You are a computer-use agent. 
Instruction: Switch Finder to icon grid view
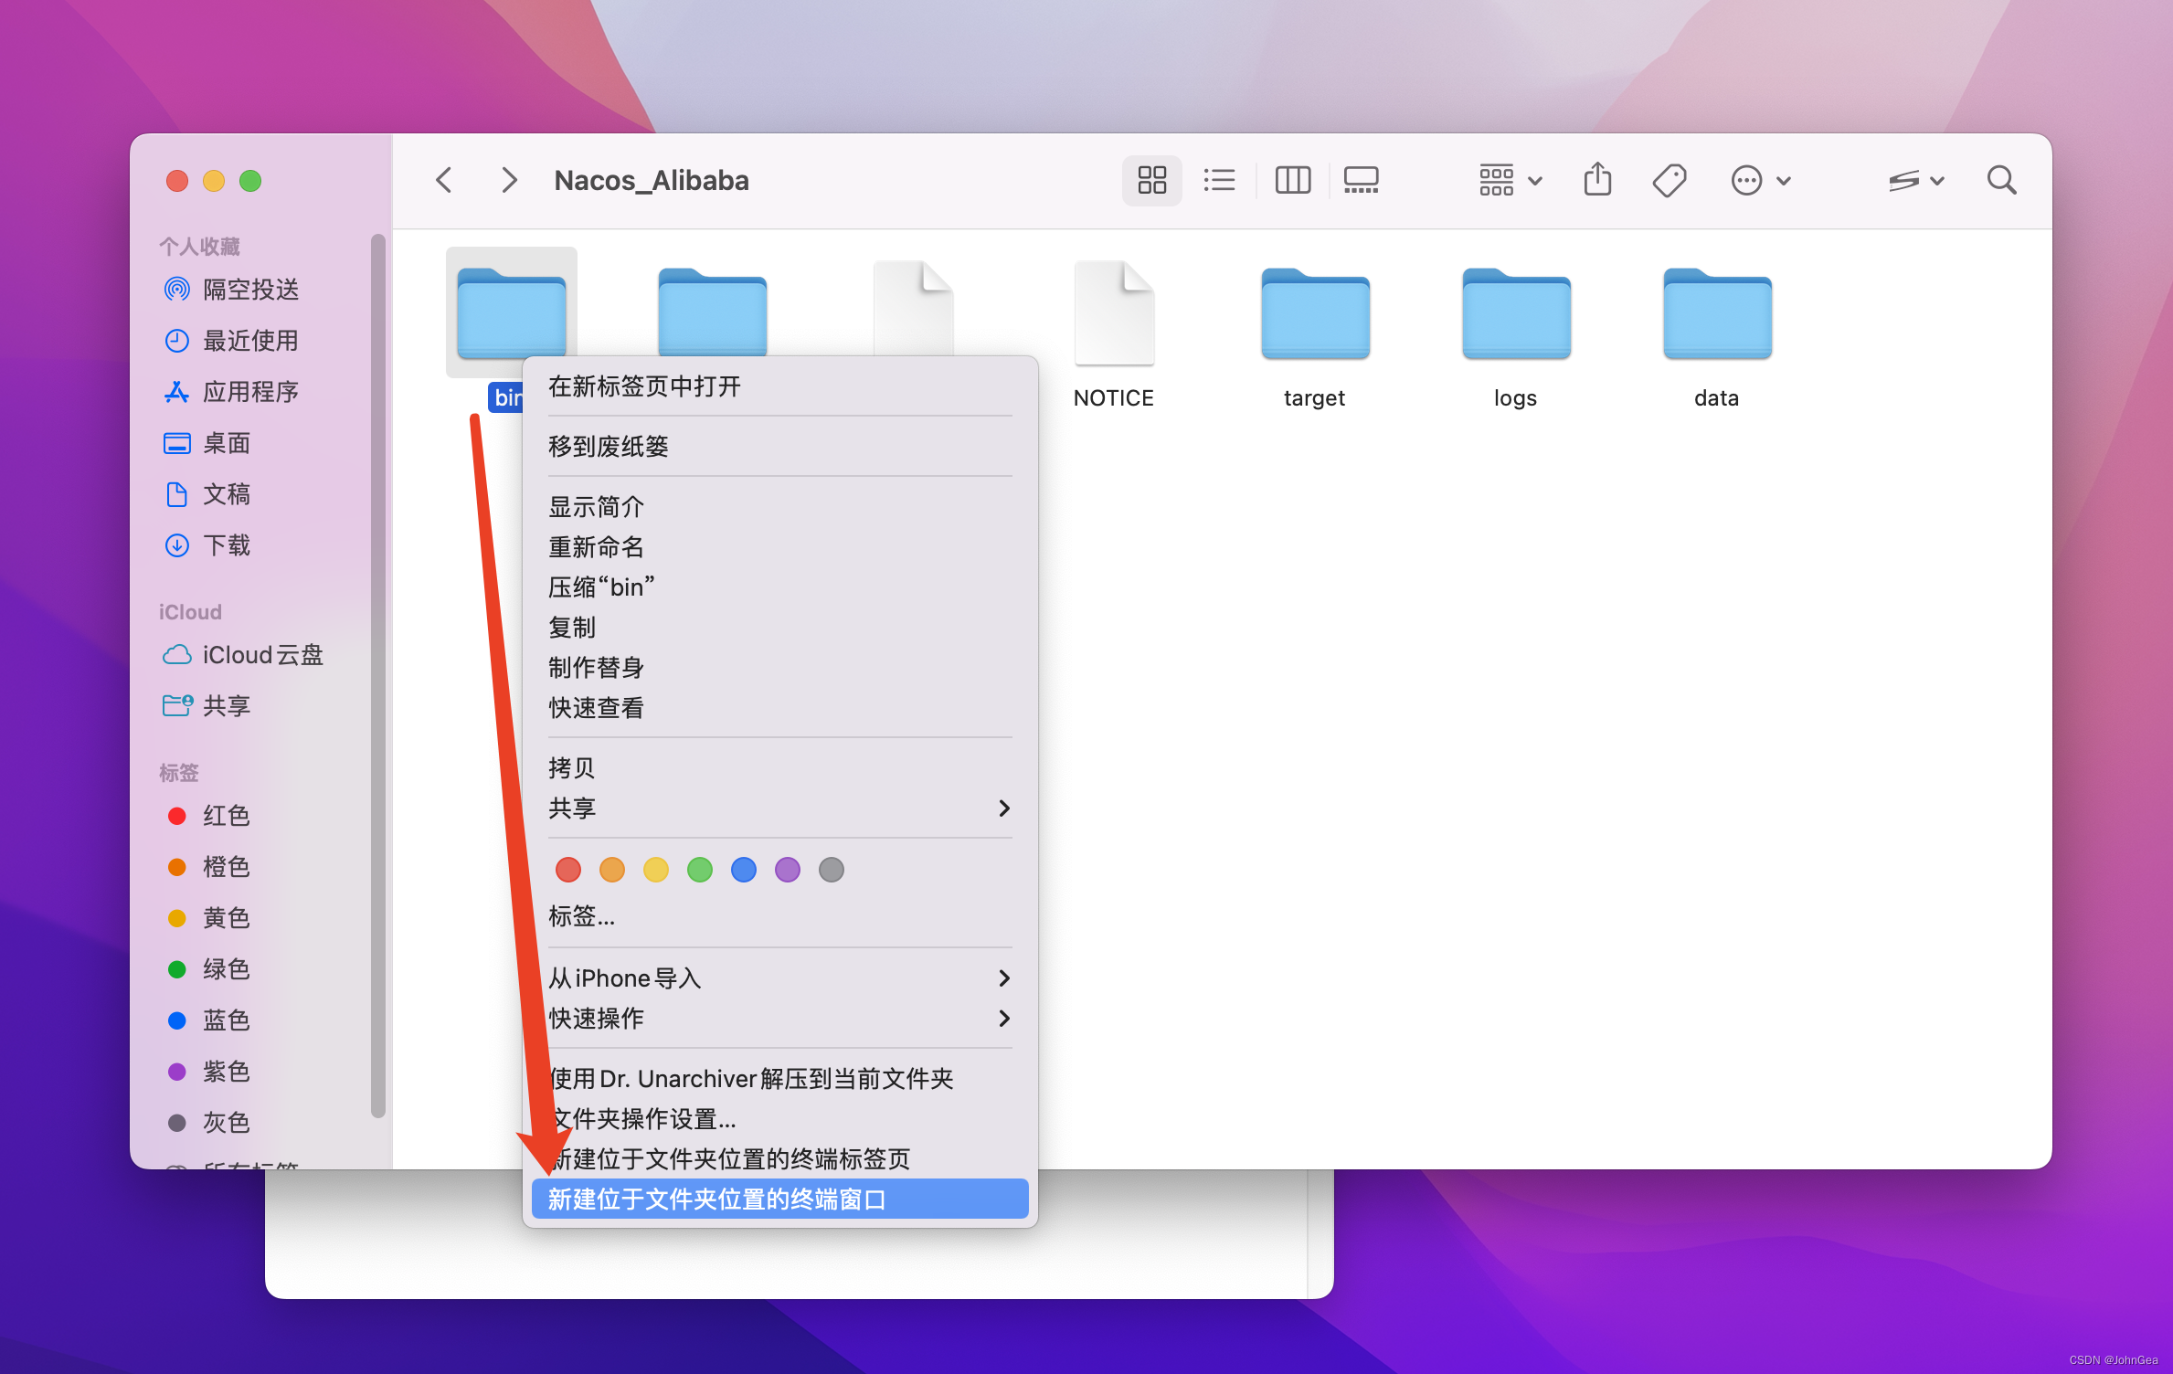point(1151,180)
